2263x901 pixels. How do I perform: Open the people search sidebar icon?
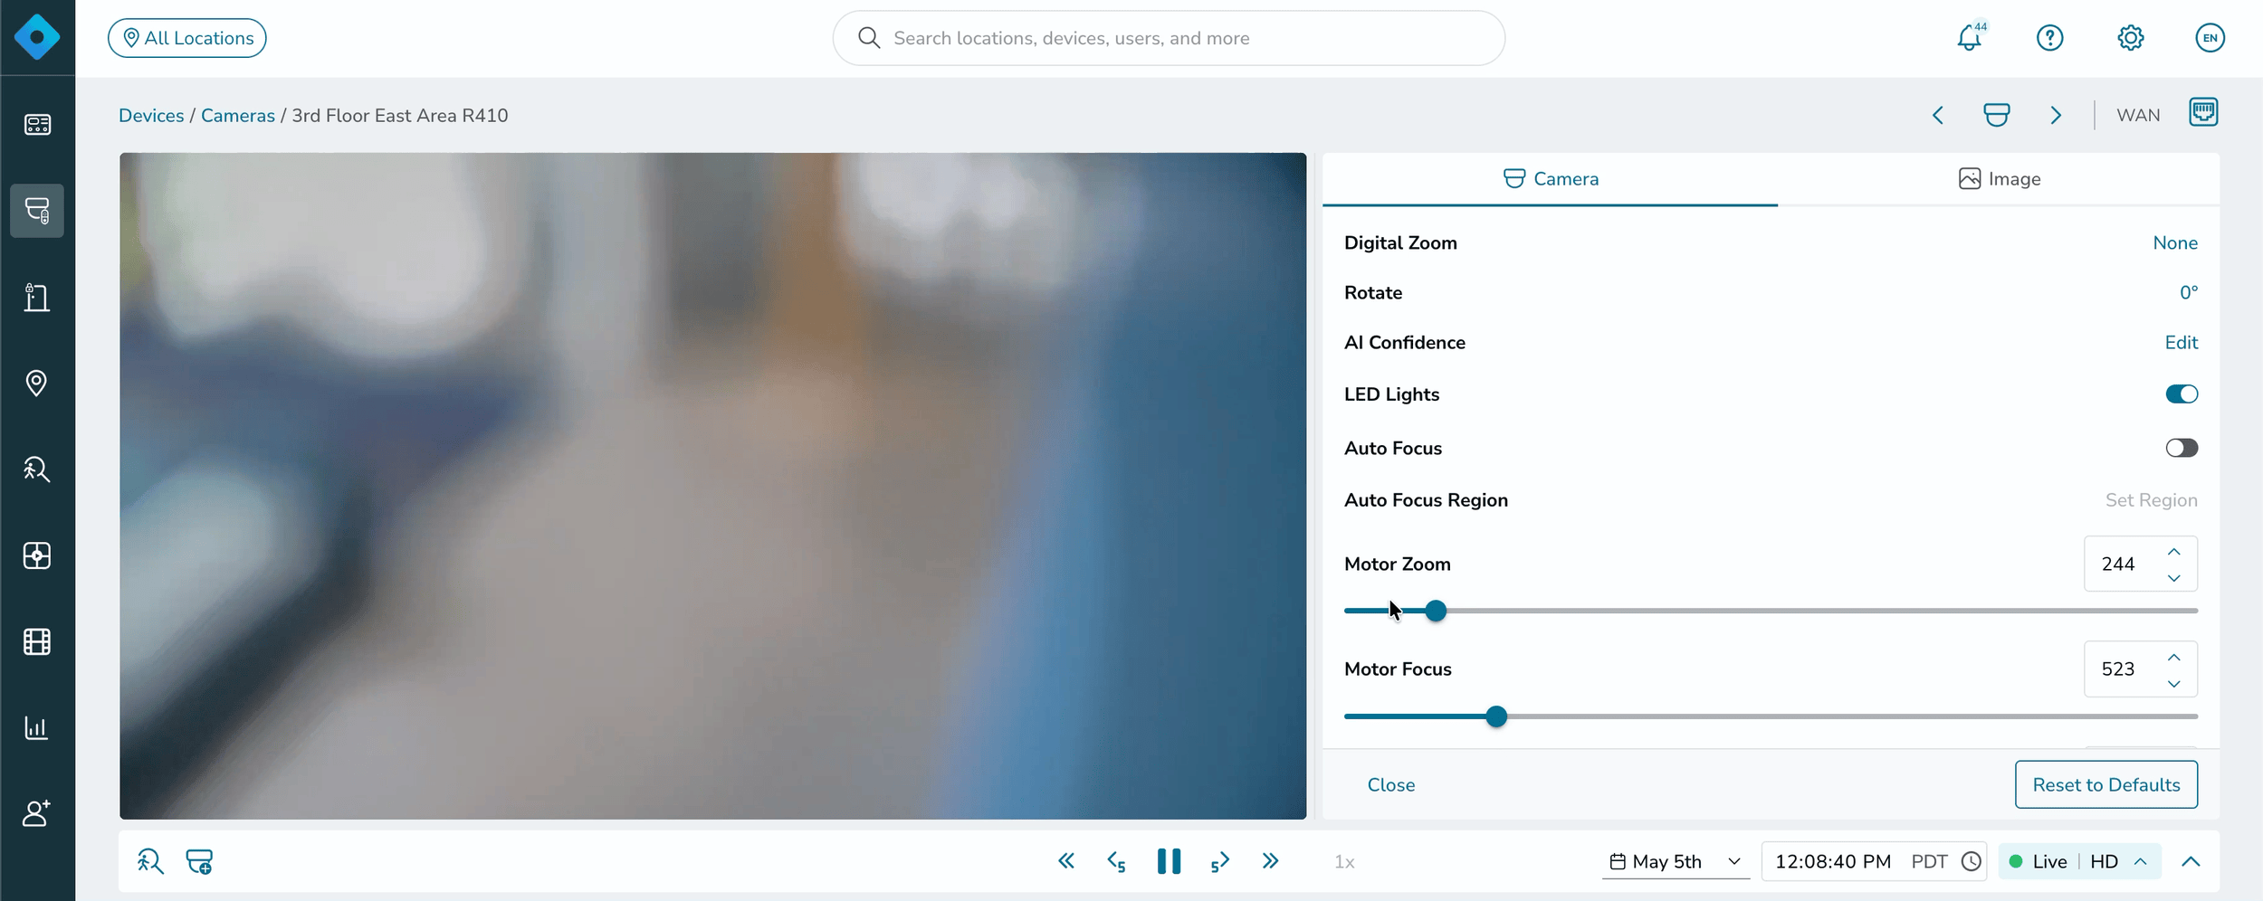[37, 469]
